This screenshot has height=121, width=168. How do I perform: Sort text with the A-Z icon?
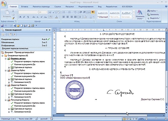pos(88,12)
